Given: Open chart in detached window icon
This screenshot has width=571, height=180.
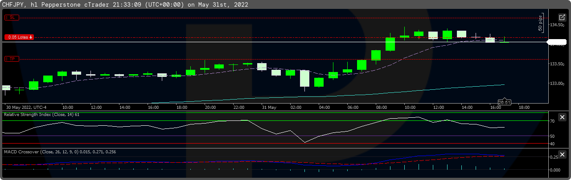Looking at the screenshot, I should pos(562,17).
